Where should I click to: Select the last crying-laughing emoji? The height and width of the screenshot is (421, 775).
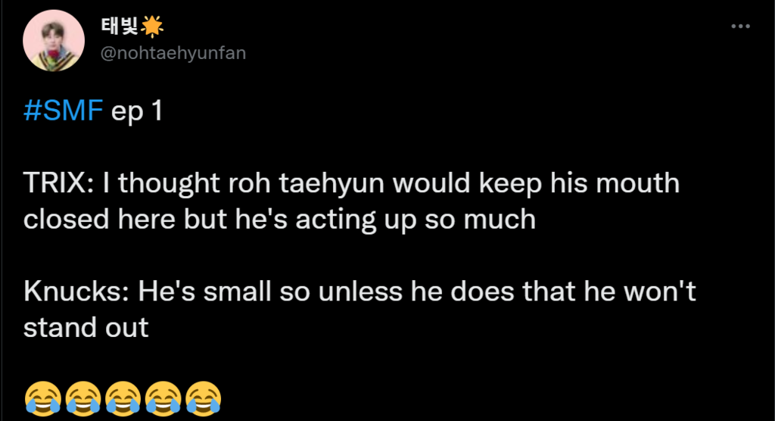203,398
